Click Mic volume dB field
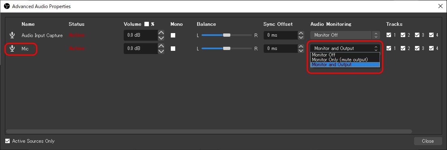The height and width of the screenshot is (150, 447). click(x=141, y=48)
